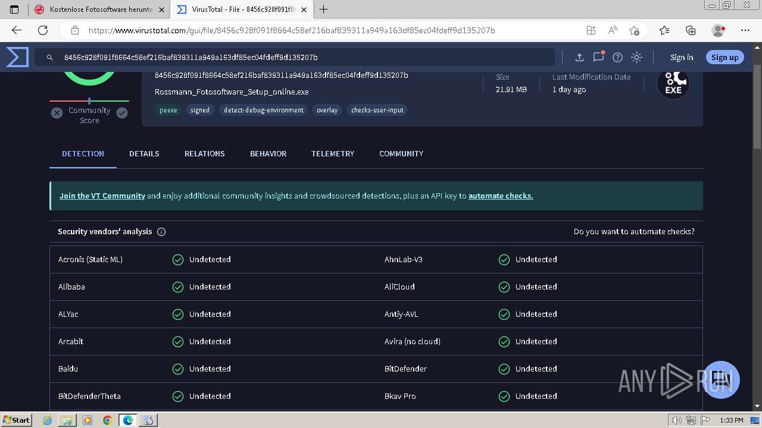The height and width of the screenshot is (428, 762).
Task: Switch to the COMMUNITY tab
Action: pyautogui.click(x=401, y=153)
